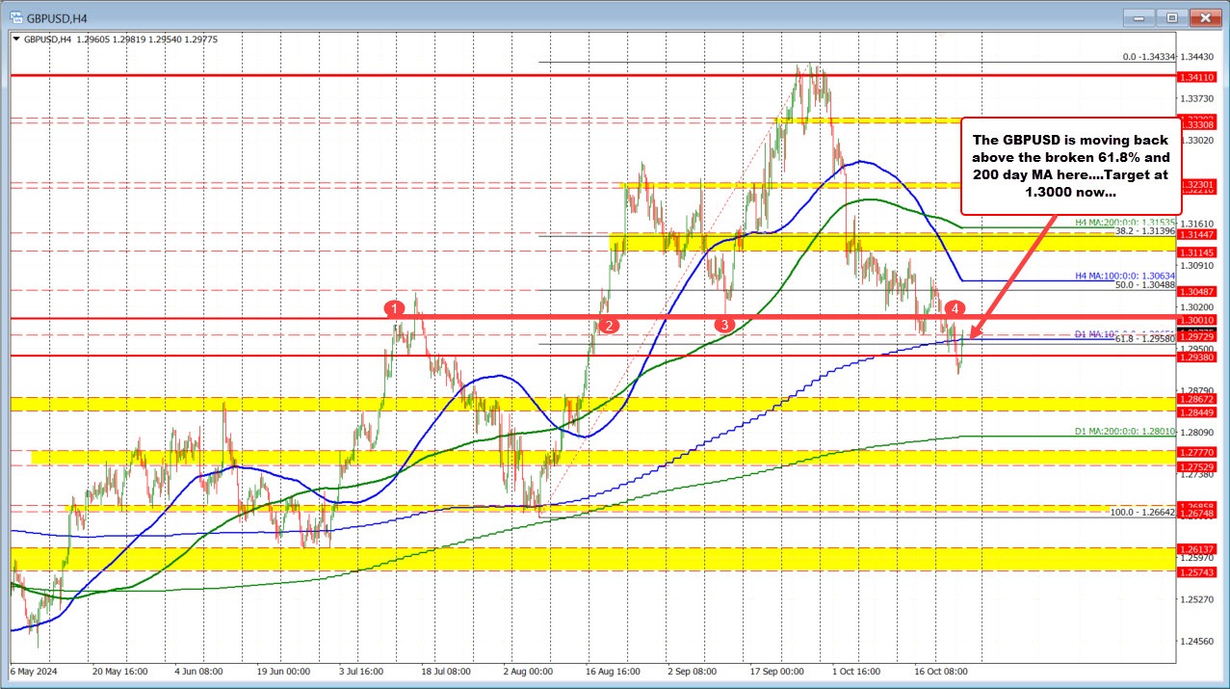The image size is (1230, 689).
Task: Select the red numbered marker 2 on the chart
Action: 609,327
